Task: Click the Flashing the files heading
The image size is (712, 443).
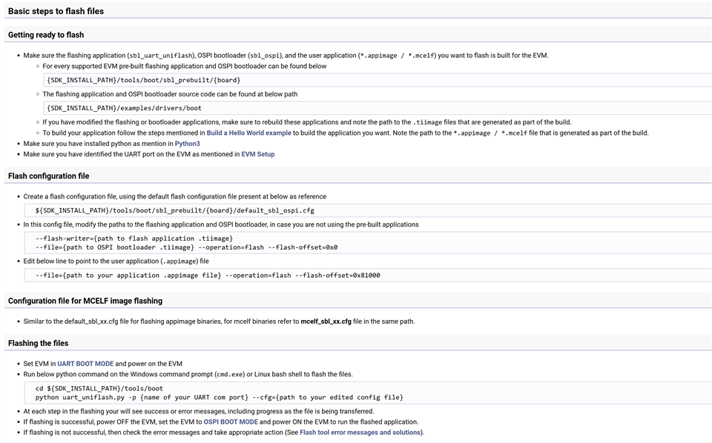Action: (x=38, y=343)
